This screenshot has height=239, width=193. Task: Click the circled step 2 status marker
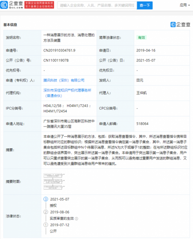click(46, 212)
